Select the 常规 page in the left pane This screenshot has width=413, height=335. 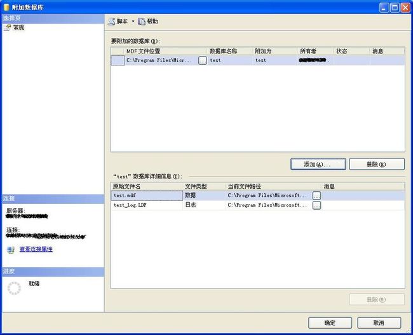[x=18, y=27]
